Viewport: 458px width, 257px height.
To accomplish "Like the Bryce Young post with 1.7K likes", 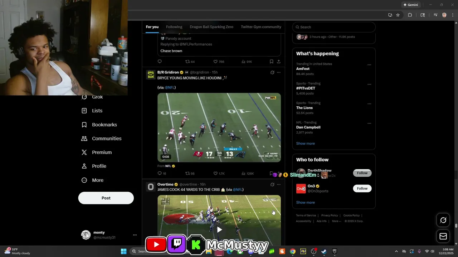I will pyautogui.click(x=219, y=173).
